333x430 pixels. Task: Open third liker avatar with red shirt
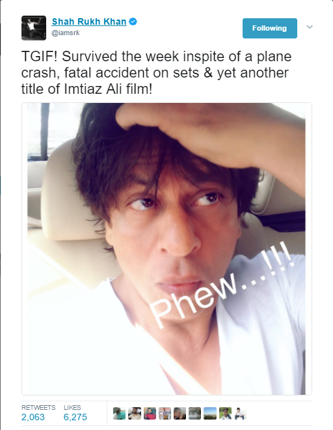150,413
